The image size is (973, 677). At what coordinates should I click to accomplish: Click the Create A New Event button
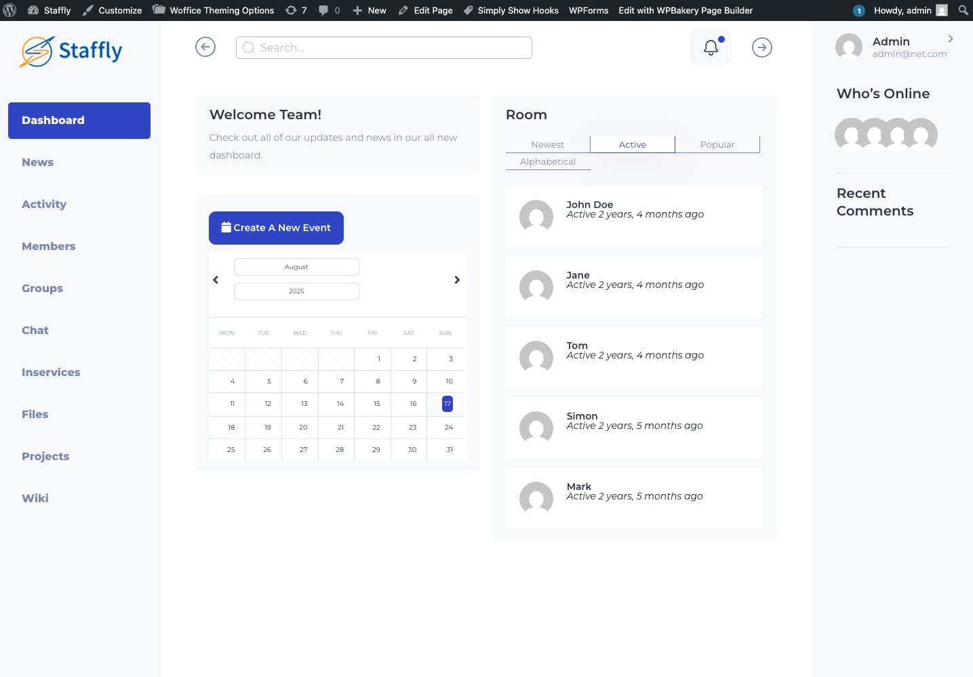pyautogui.click(x=276, y=228)
